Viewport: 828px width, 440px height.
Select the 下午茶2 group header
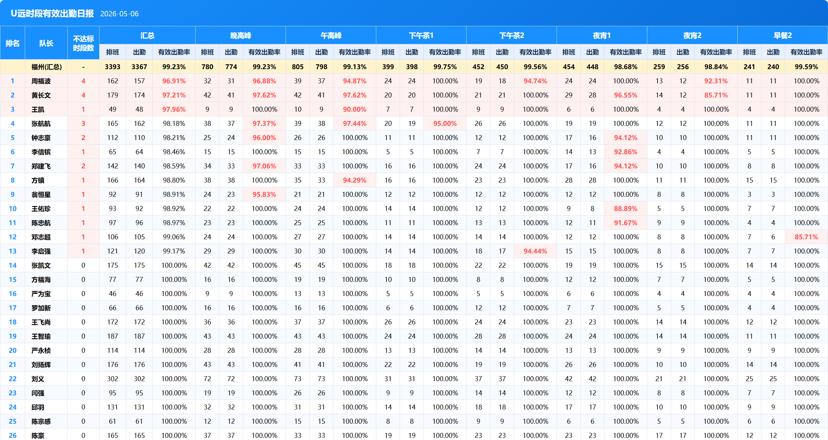pyautogui.click(x=512, y=35)
